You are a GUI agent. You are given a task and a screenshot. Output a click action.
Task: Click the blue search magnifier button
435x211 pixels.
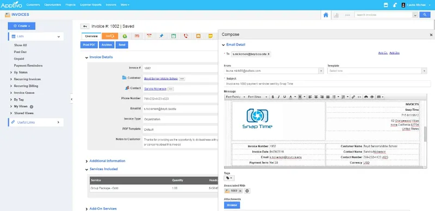point(425,15)
